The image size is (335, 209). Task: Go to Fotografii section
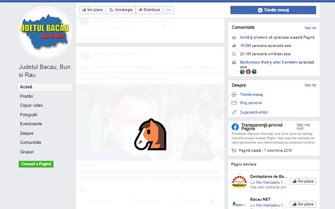click(28, 115)
